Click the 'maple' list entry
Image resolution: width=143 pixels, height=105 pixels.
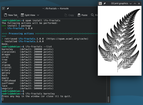[5, 78]
